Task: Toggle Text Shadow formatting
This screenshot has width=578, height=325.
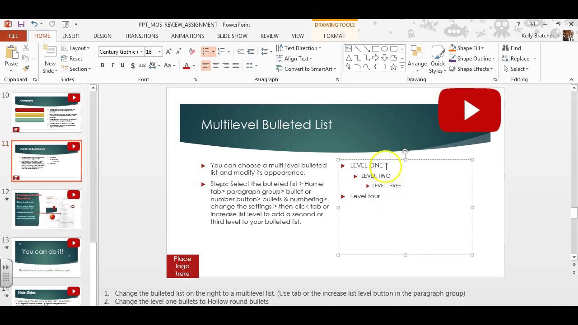Action: (132, 65)
